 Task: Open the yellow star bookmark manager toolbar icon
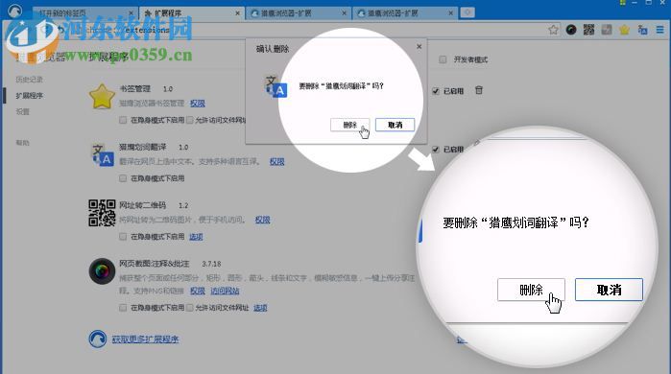click(x=624, y=30)
